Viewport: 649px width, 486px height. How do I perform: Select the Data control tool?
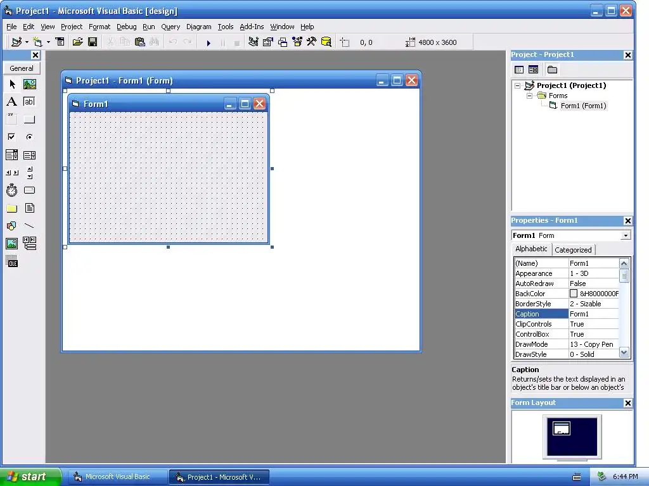point(29,244)
